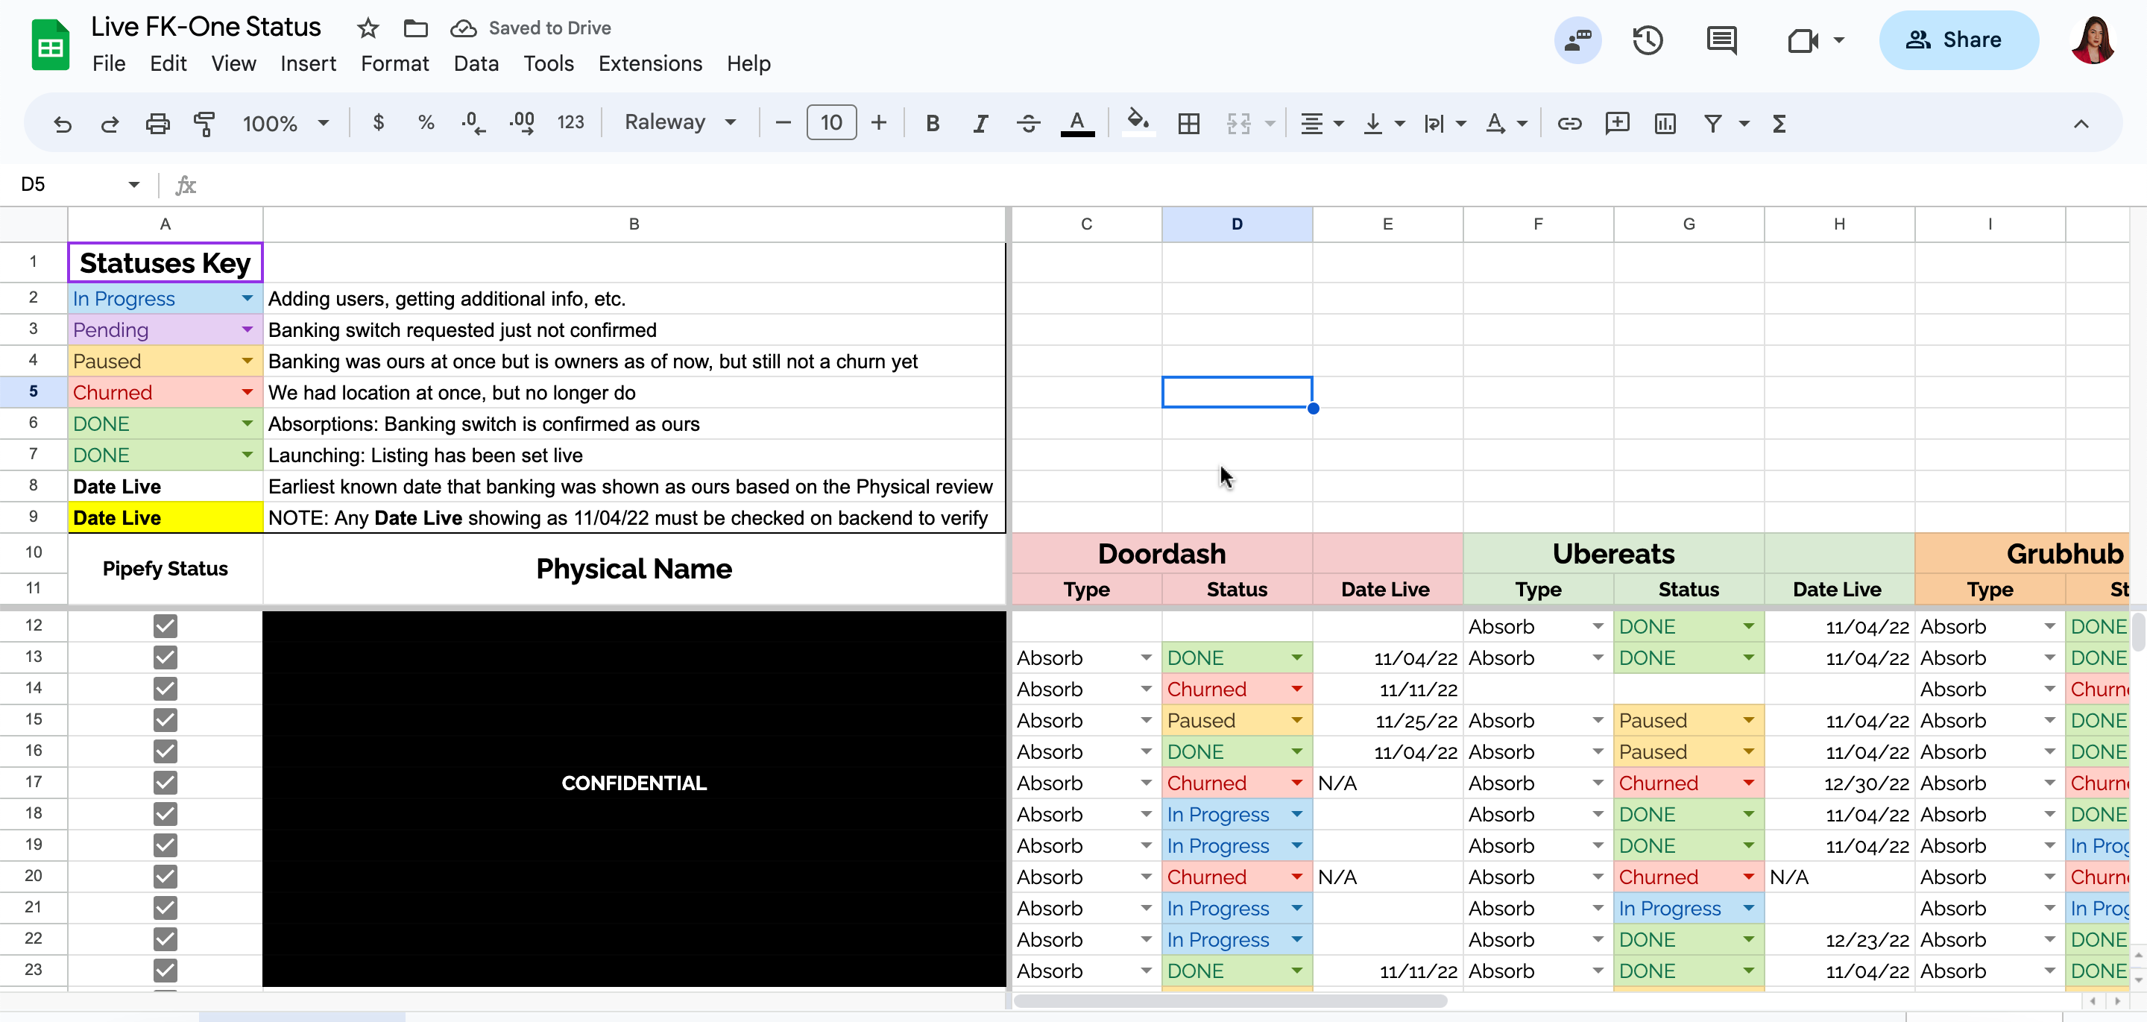Toggle the row 17 Pipefy checkbox
This screenshot has width=2147, height=1022.
click(165, 783)
